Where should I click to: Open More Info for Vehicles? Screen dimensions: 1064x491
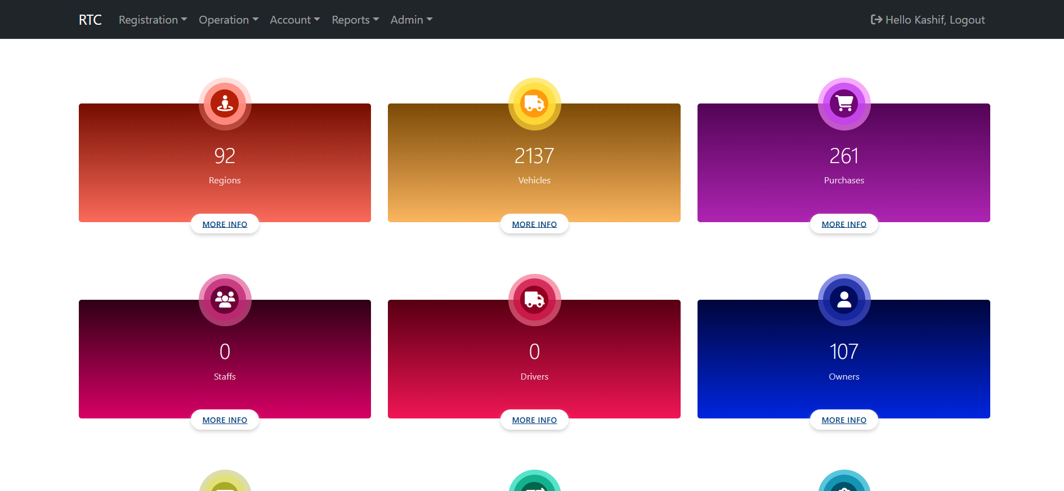(534, 224)
